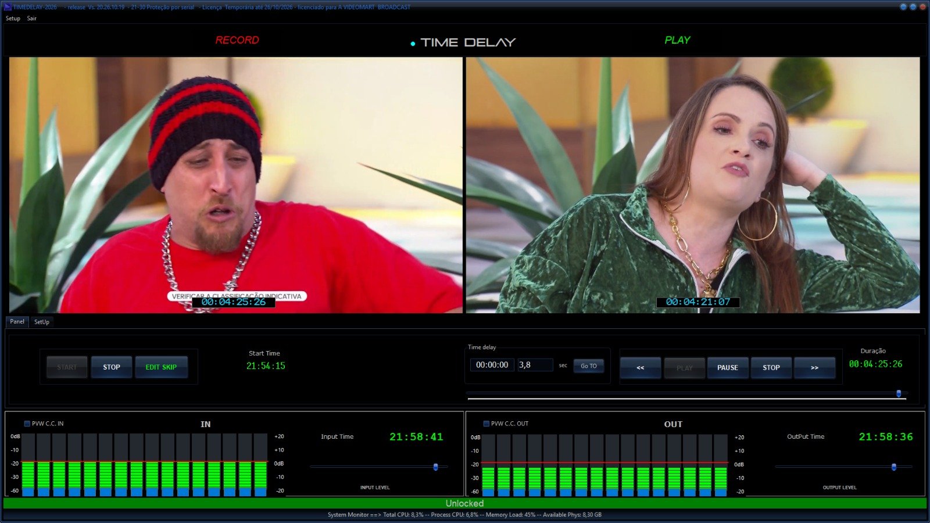Stop recording with STOP beside EDIT SKIP
This screenshot has width=930, height=523.
pos(112,367)
